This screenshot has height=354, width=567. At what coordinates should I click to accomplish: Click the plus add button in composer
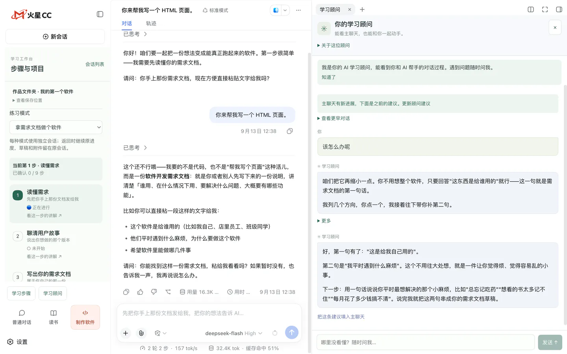(x=126, y=333)
